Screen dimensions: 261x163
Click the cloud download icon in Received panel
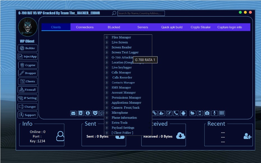coord(181,136)
